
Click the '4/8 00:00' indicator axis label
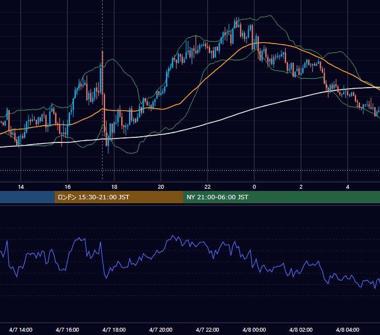pos(254,329)
